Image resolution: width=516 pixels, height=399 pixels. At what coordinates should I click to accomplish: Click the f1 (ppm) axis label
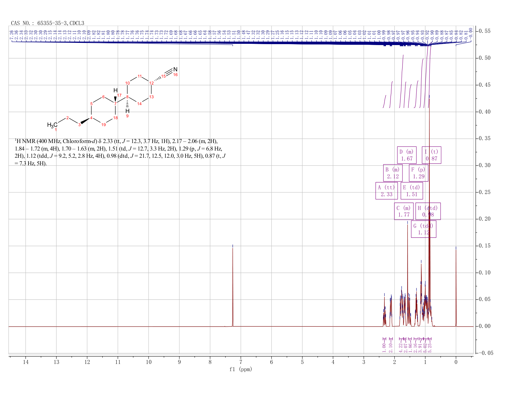click(x=241, y=369)
